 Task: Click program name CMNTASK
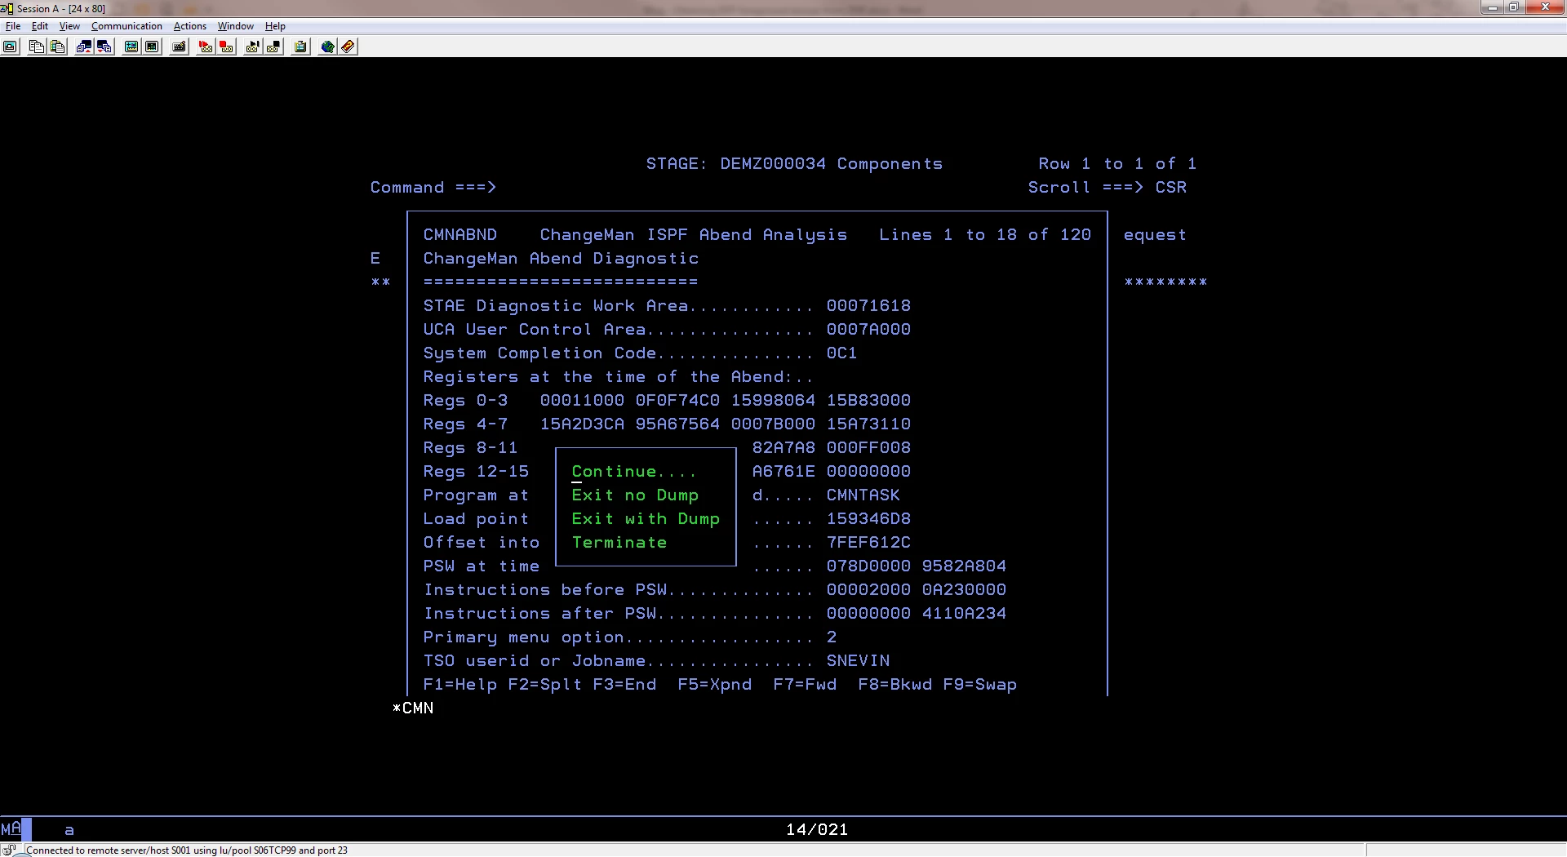click(863, 495)
